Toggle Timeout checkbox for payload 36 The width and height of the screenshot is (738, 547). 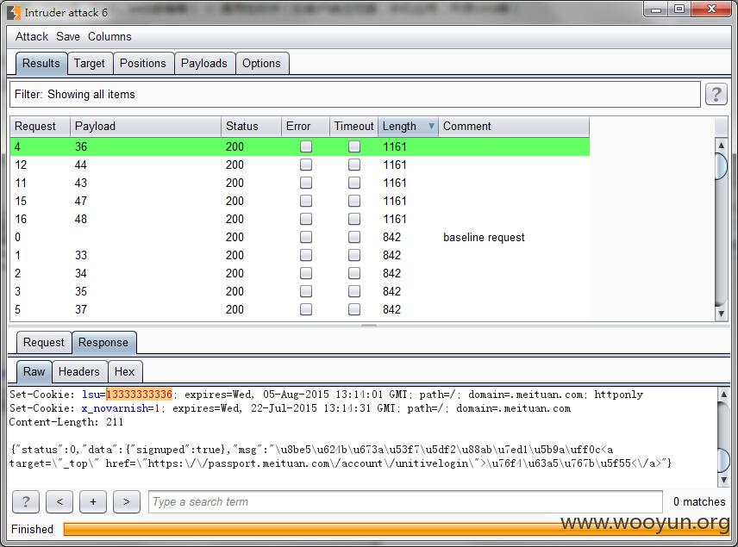[x=354, y=146]
